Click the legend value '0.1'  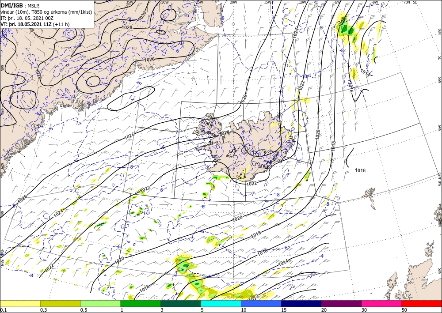(x=3, y=310)
